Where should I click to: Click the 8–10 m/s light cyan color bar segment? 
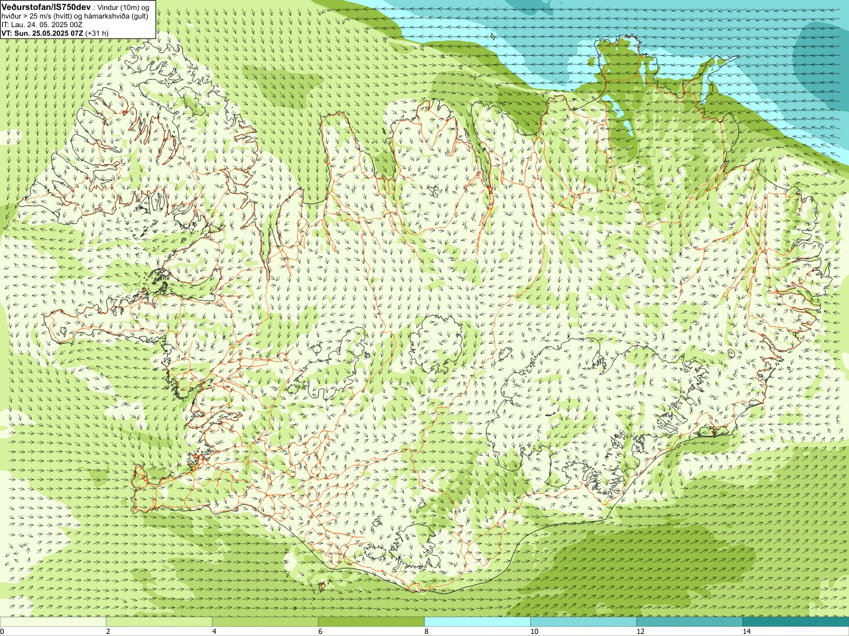pyautogui.click(x=478, y=622)
